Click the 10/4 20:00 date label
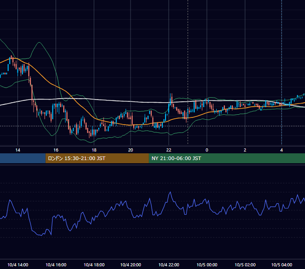305x269 pixels. click(131, 265)
